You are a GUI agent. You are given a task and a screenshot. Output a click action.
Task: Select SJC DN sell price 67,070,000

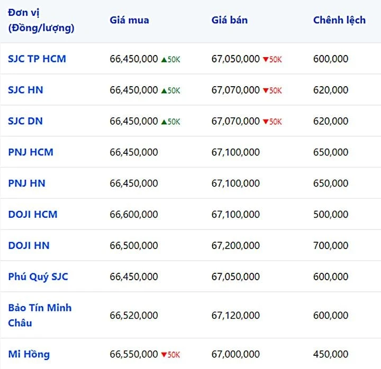(235, 121)
